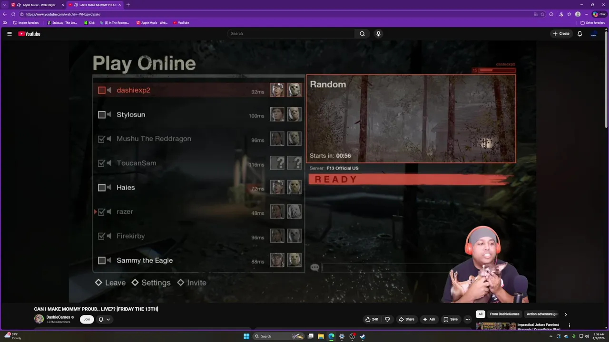Click the Create button on YouTube

[561, 34]
